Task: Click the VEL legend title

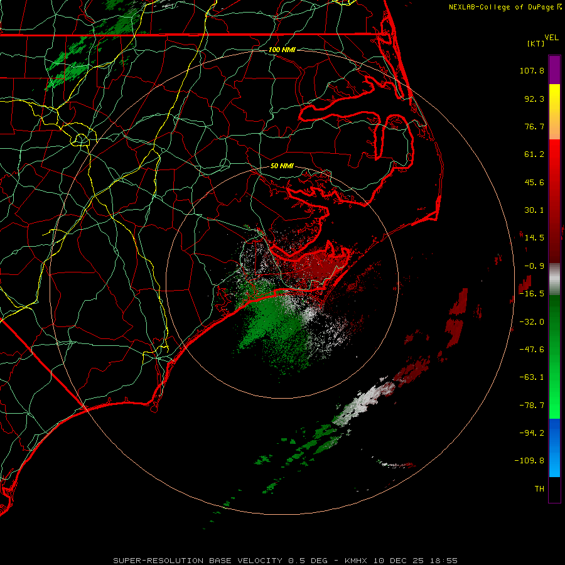Action: point(551,38)
